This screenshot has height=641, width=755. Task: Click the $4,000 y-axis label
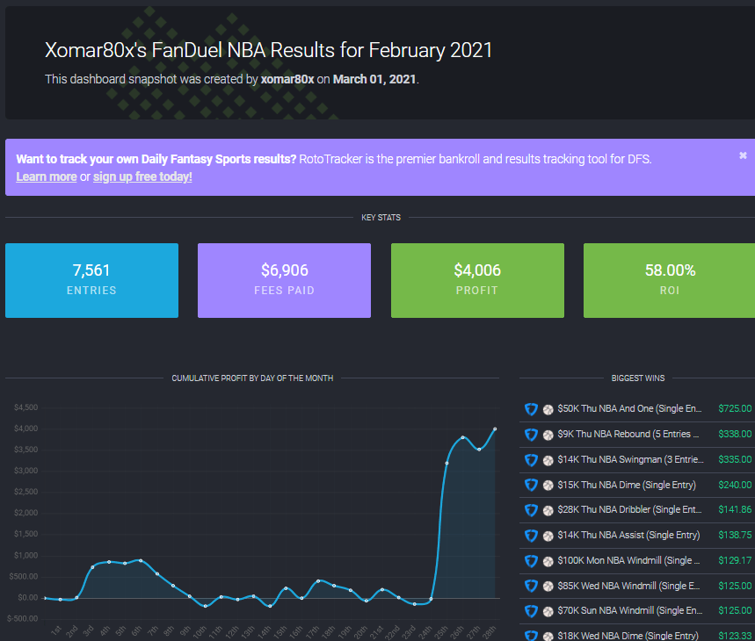tap(26, 429)
